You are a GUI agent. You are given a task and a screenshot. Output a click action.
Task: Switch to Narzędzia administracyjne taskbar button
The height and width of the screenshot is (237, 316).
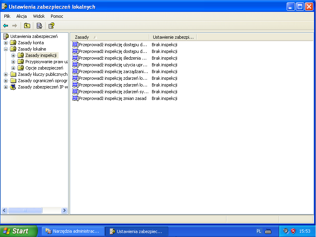tap(73, 231)
